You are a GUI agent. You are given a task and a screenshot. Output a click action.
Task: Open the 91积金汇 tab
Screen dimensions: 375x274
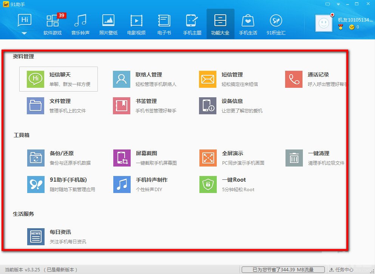(x=276, y=24)
